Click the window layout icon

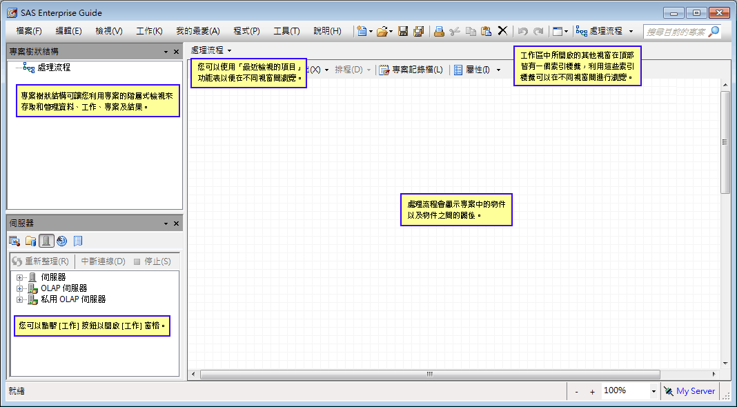click(x=558, y=31)
